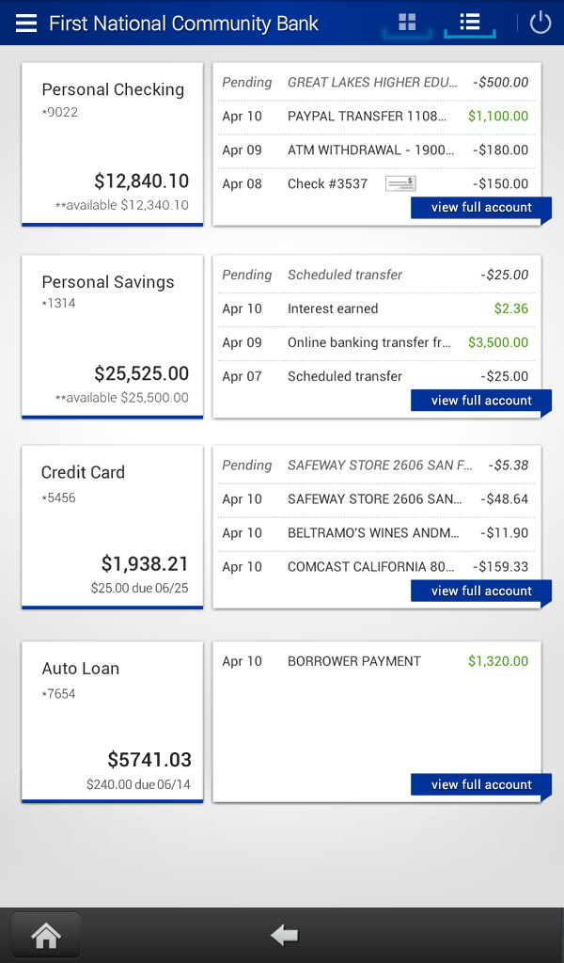The height and width of the screenshot is (963, 564).
Task: Select the list view icon
Action: tap(469, 22)
